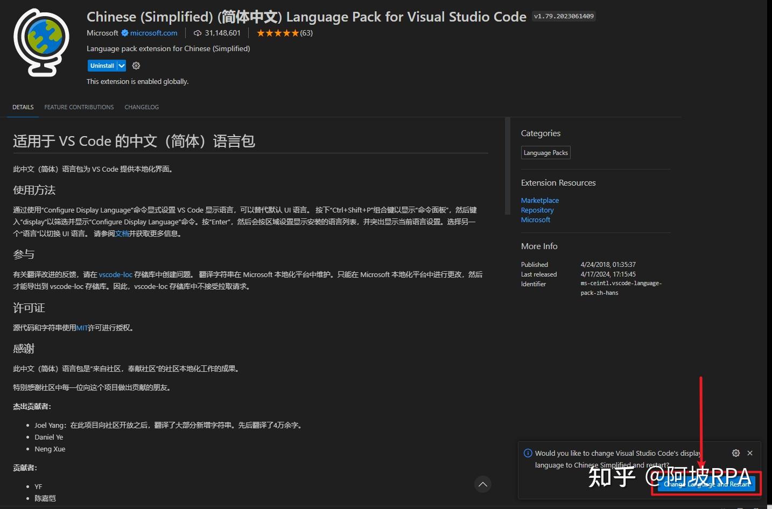This screenshot has width=772, height=509.
Task: Select the DETAILS tab
Action: (x=23, y=107)
